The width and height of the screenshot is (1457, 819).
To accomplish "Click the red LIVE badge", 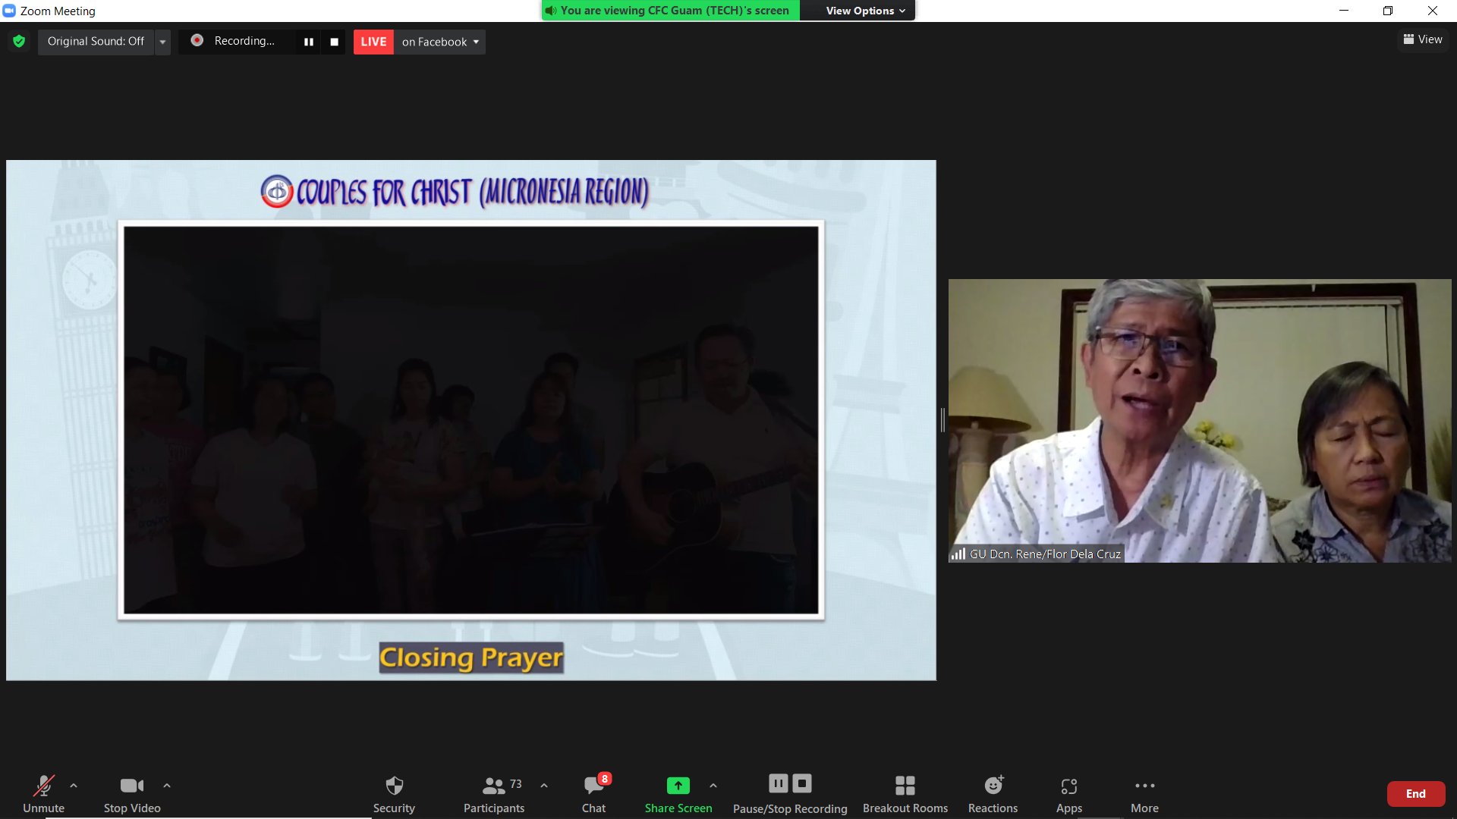I will 373,42.
